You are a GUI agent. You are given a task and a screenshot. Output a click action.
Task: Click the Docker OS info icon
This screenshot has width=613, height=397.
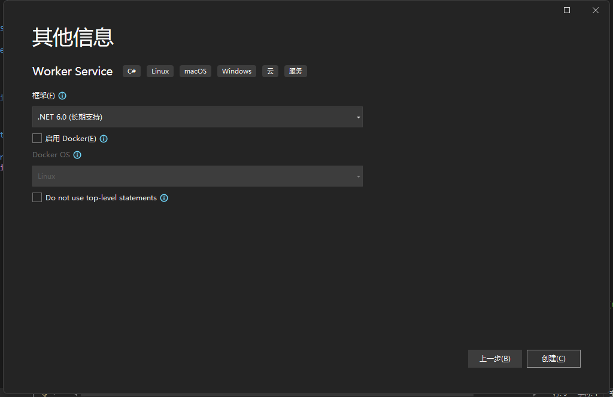coord(77,155)
